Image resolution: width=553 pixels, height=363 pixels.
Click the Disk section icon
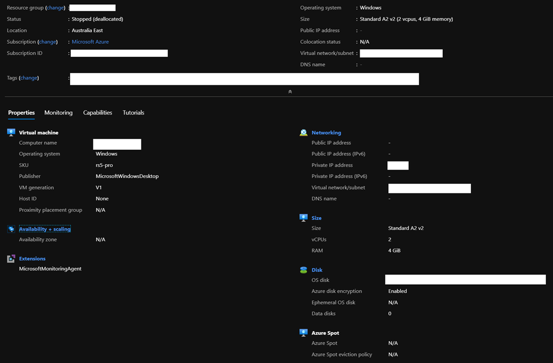[304, 270]
